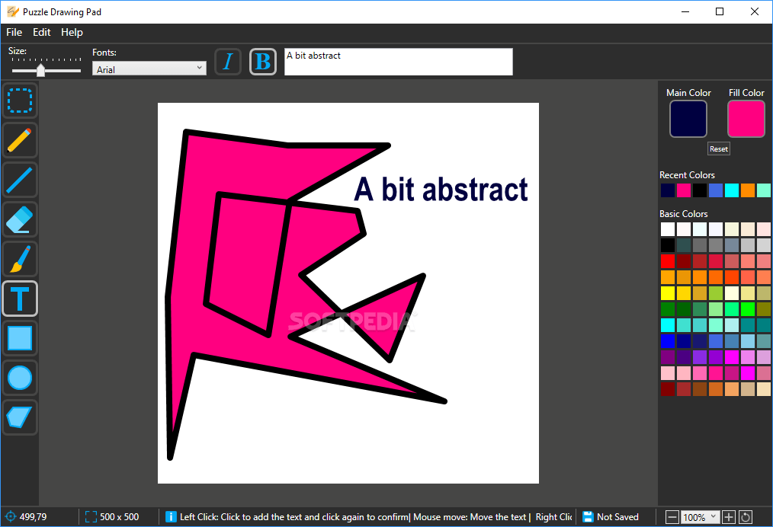
Task: Pick the recent color cyan
Action: pyautogui.click(x=732, y=190)
